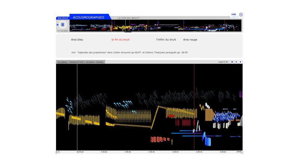299x168 pixels.
Task: Pause playback with the round pause button
Action: click(63, 25)
